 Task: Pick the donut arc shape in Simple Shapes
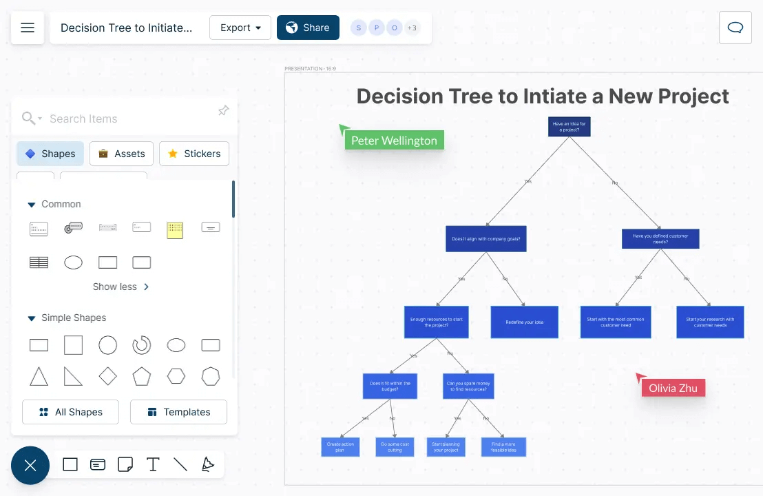[x=142, y=345]
